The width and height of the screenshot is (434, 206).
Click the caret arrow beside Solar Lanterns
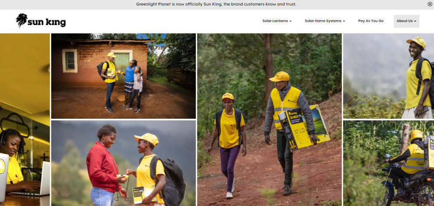click(290, 21)
